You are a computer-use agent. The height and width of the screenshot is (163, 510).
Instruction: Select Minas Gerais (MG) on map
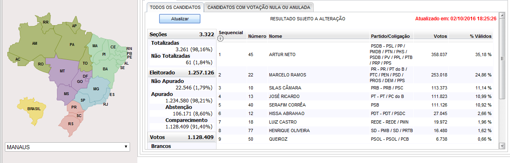(x=96, y=89)
